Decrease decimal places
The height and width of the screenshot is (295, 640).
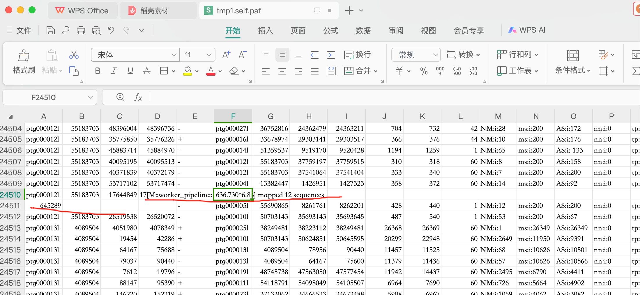[x=473, y=71]
